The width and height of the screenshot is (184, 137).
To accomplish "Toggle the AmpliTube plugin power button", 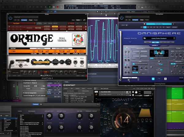I will point(10,18).
